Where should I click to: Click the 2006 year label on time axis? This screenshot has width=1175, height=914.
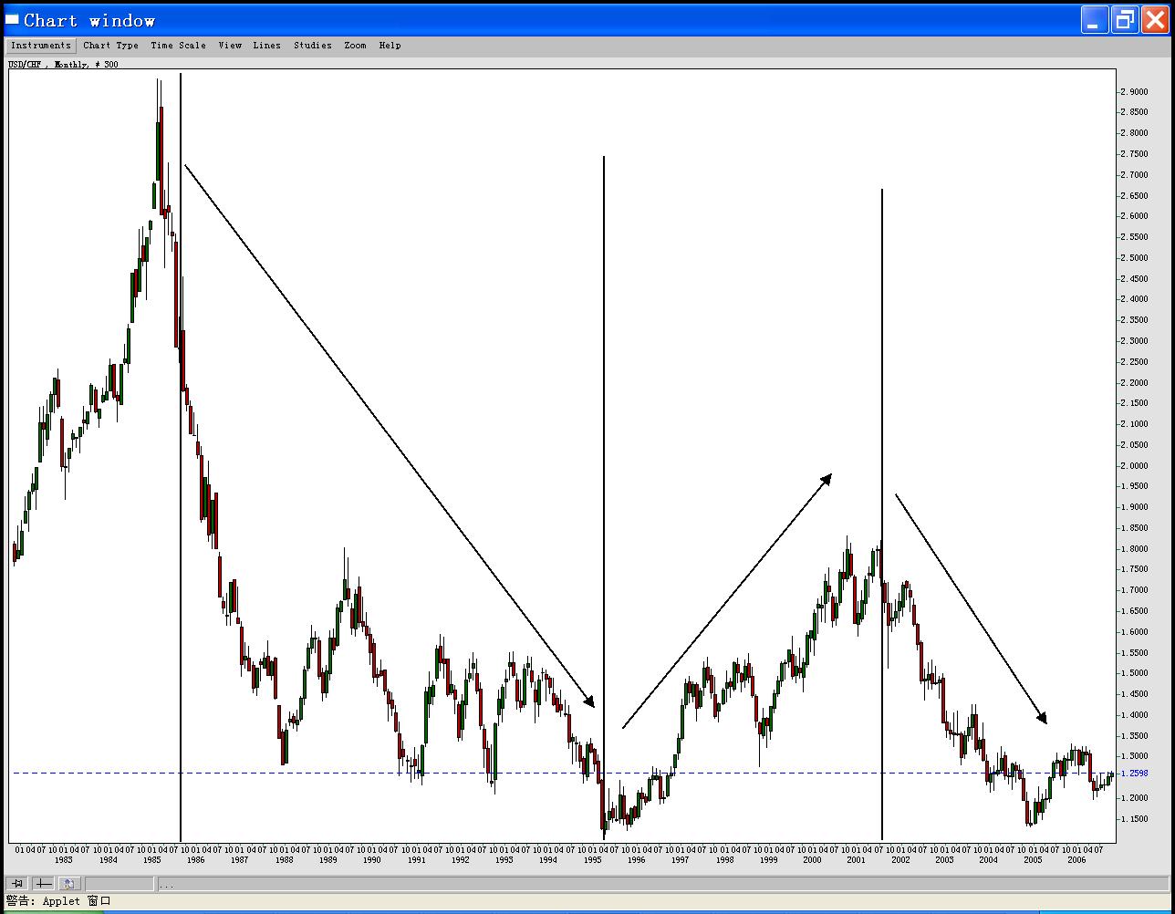[1076, 860]
